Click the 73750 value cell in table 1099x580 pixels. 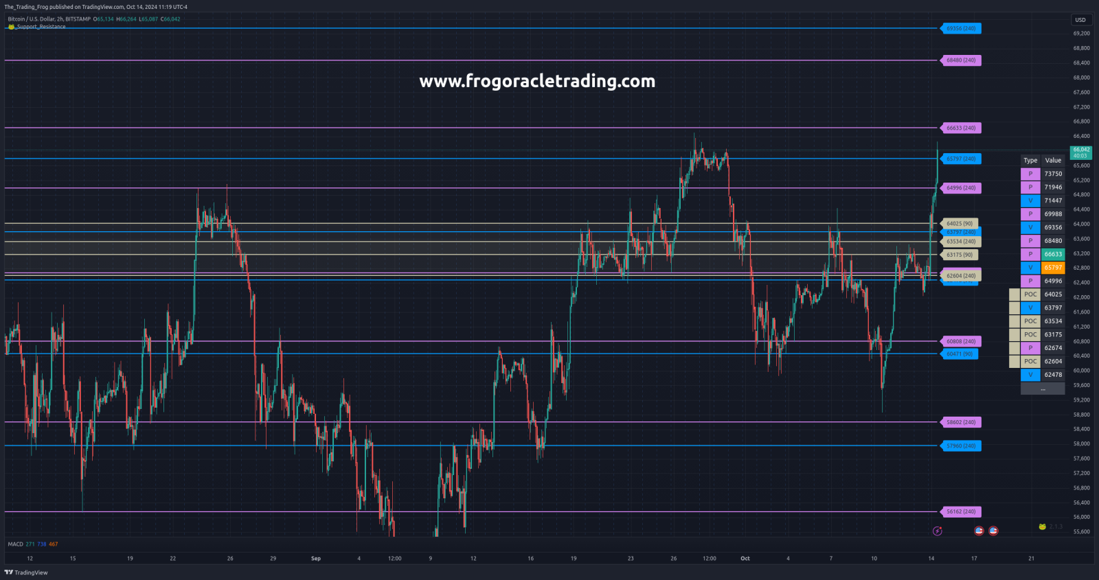click(x=1053, y=174)
